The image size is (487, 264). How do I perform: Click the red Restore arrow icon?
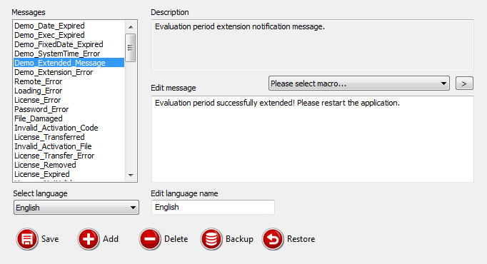tap(272, 239)
